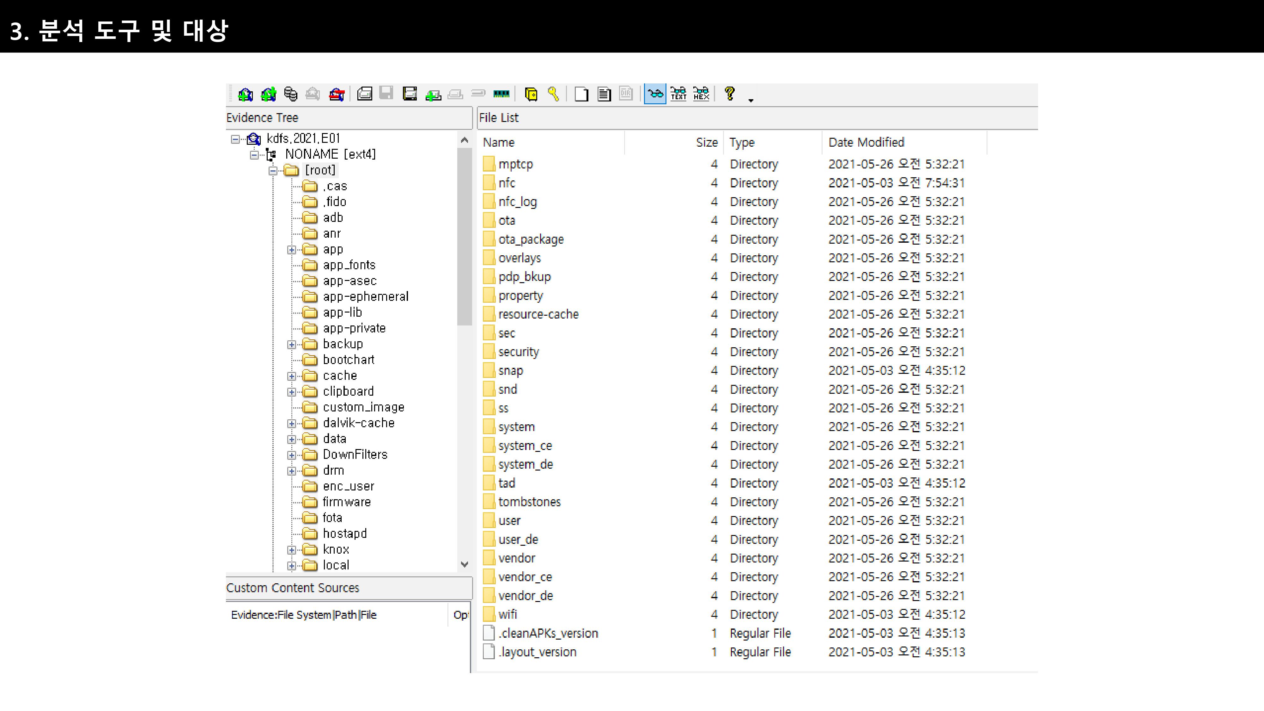This screenshot has width=1264, height=711.
Task: Switch viewer to HEX mode
Action: [701, 94]
